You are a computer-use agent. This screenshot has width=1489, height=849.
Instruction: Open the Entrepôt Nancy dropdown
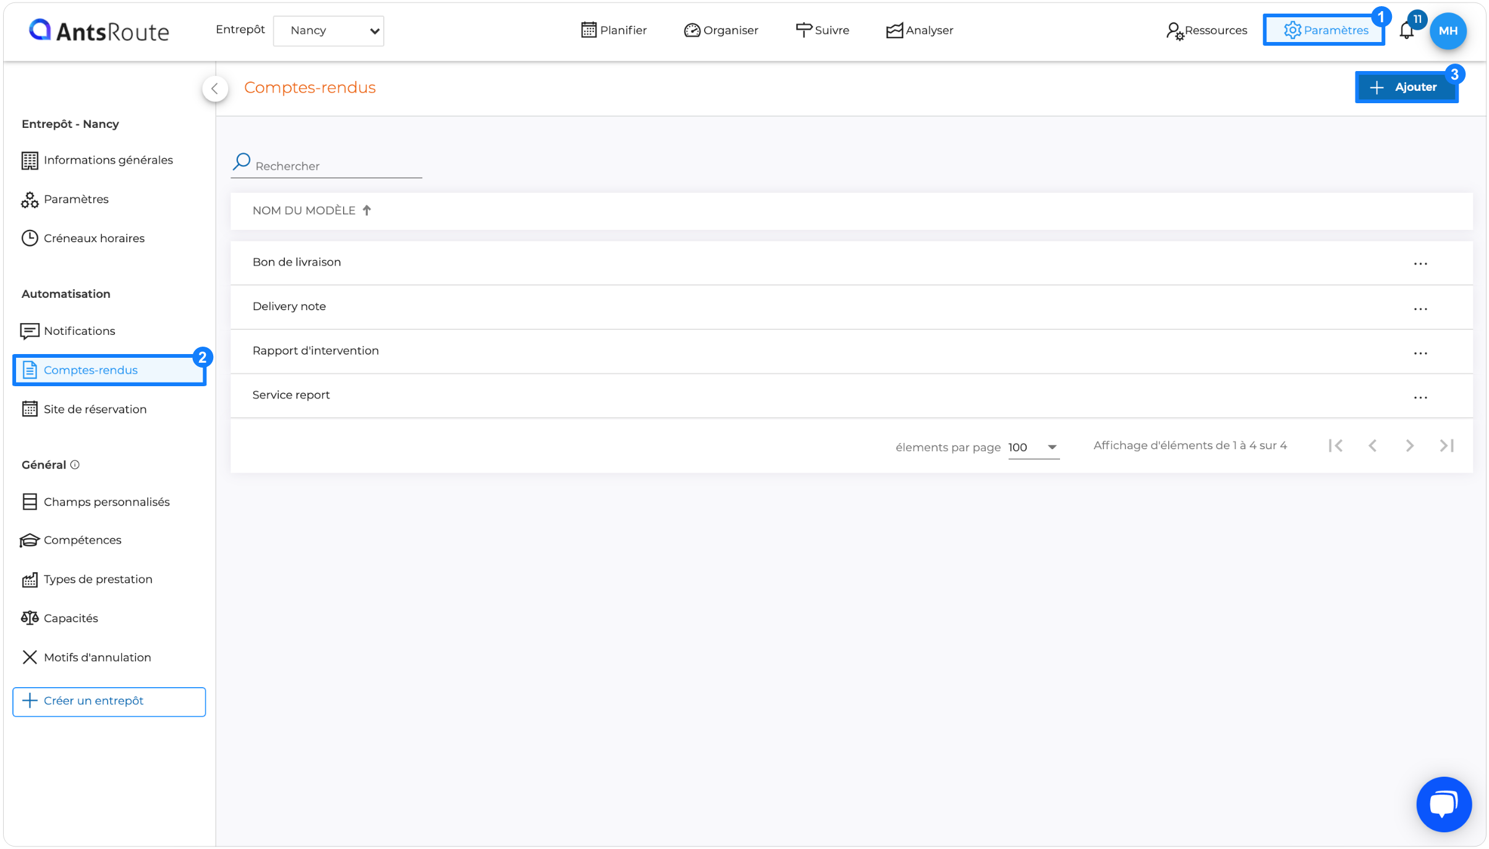tap(328, 30)
